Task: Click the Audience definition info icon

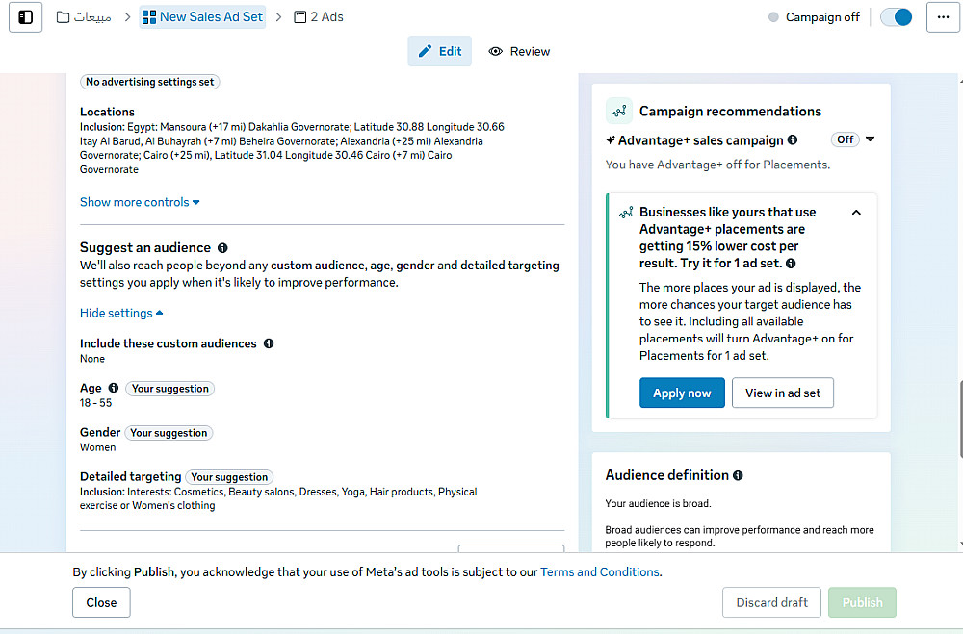Action: 738,475
